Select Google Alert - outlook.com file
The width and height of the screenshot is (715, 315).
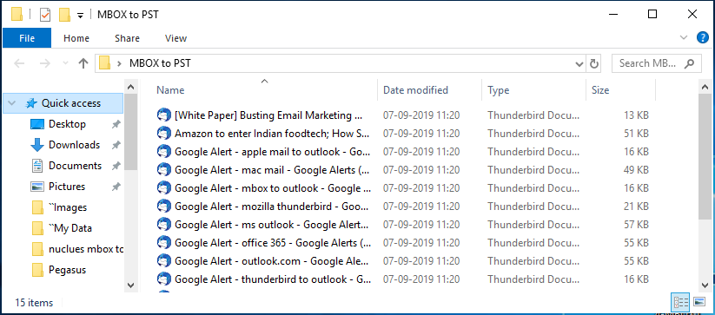tap(271, 261)
